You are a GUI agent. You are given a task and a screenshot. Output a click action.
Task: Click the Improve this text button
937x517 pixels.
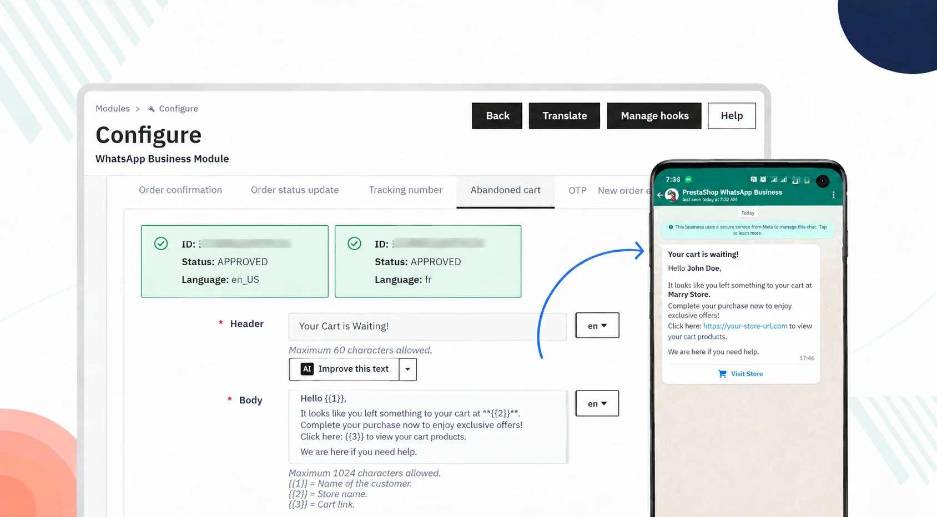(x=344, y=369)
